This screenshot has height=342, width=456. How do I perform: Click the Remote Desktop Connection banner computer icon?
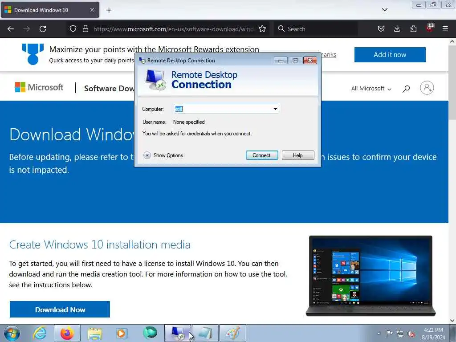click(155, 80)
